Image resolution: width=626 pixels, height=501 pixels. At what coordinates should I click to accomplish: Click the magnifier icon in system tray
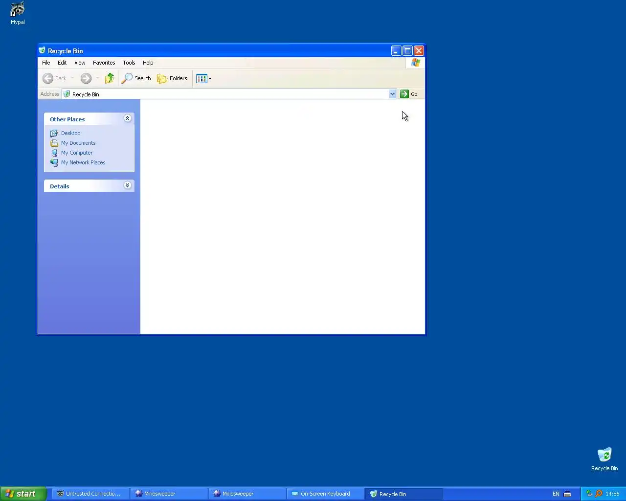pos(599,494)
